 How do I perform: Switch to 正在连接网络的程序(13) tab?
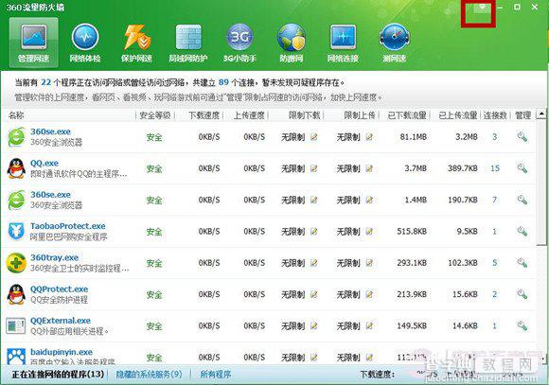coord(58,375)
